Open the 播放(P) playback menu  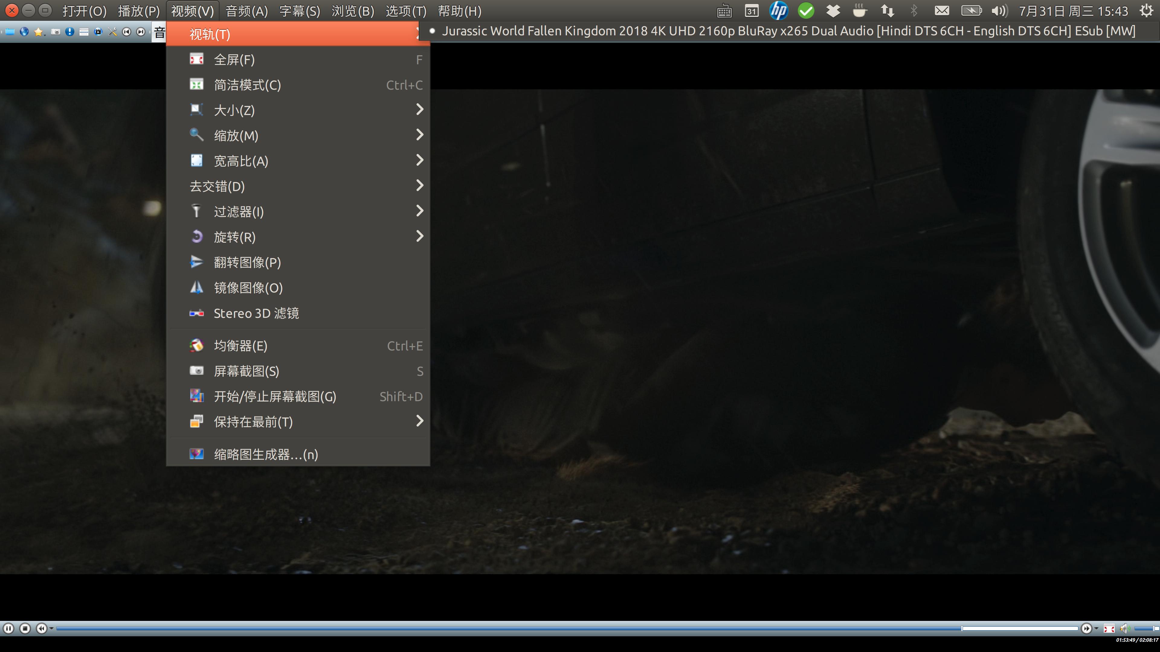pos(139,11)
